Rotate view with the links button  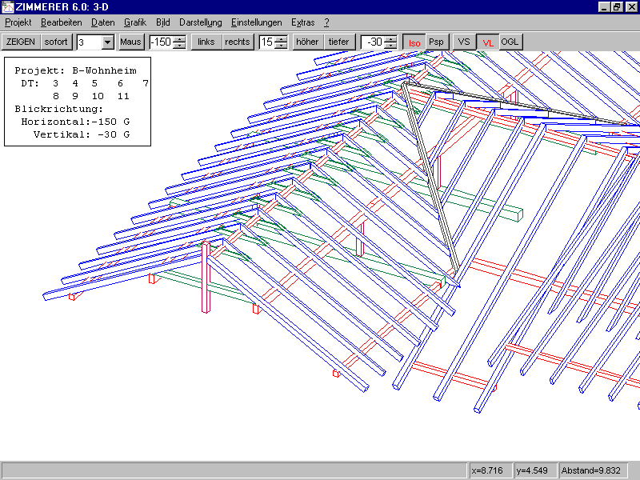[206, 42]
